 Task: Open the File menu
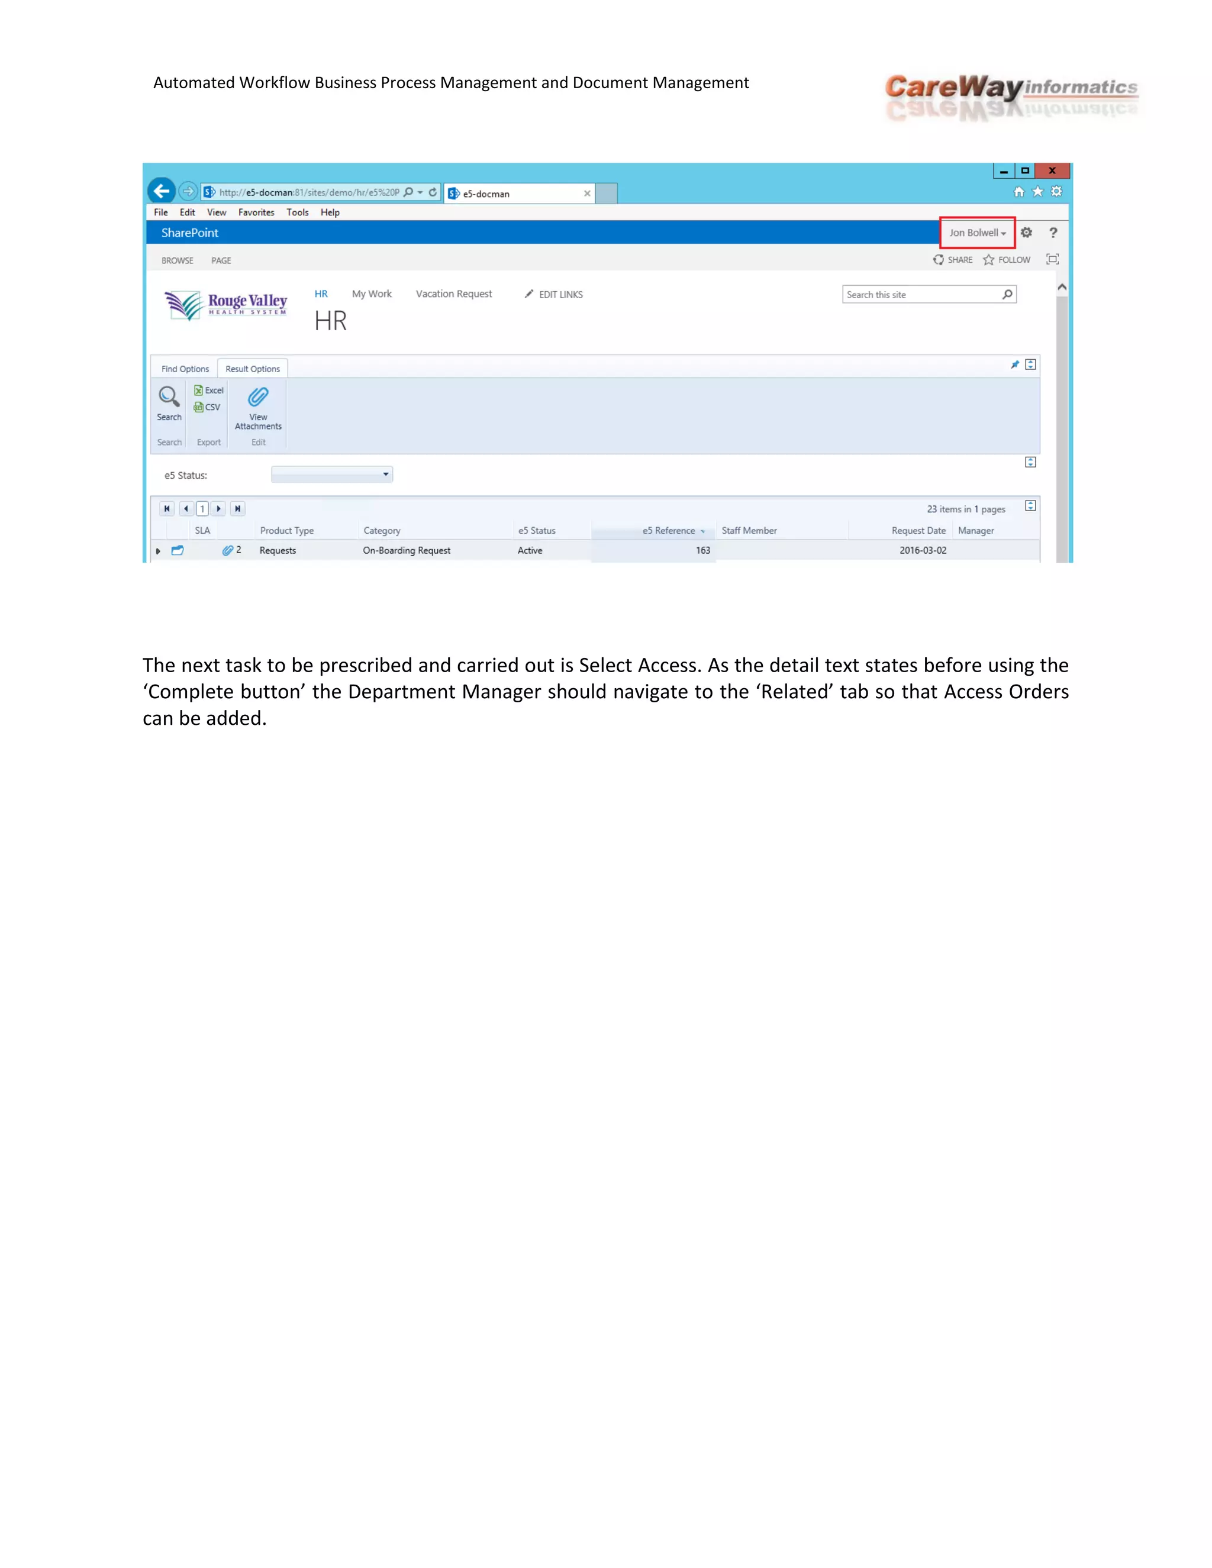point(161,212)
